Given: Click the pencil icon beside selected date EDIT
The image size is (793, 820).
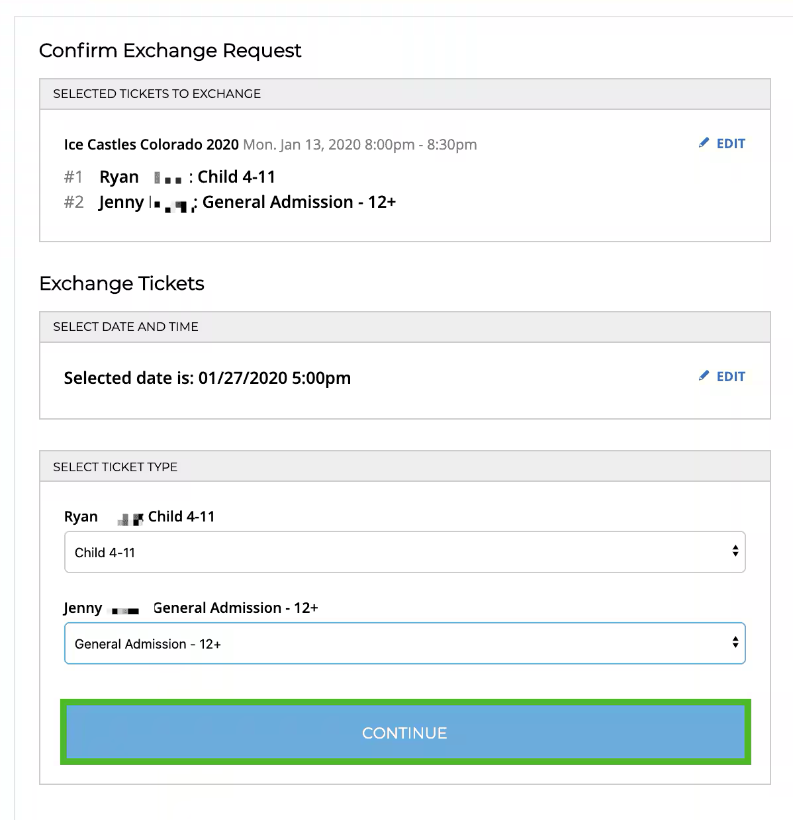Looking at the screenshot, I should click(x=704, y=376).
